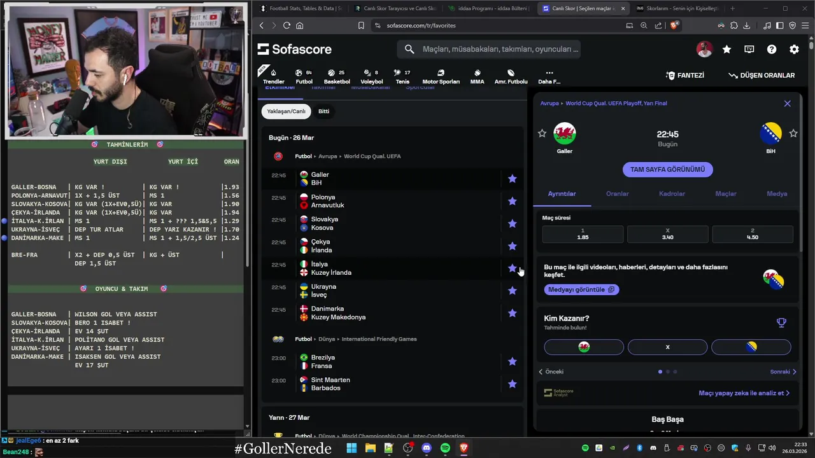Close the match detail panel

click(x=787, y=103)
